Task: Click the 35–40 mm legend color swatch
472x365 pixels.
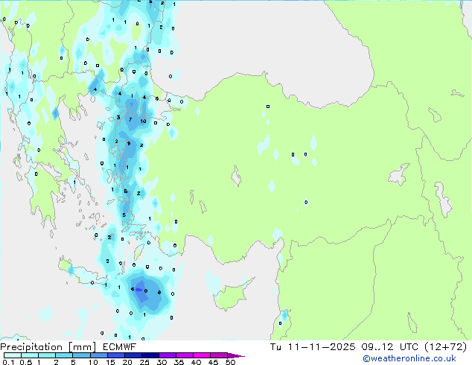Action: (x=184, y=355)
